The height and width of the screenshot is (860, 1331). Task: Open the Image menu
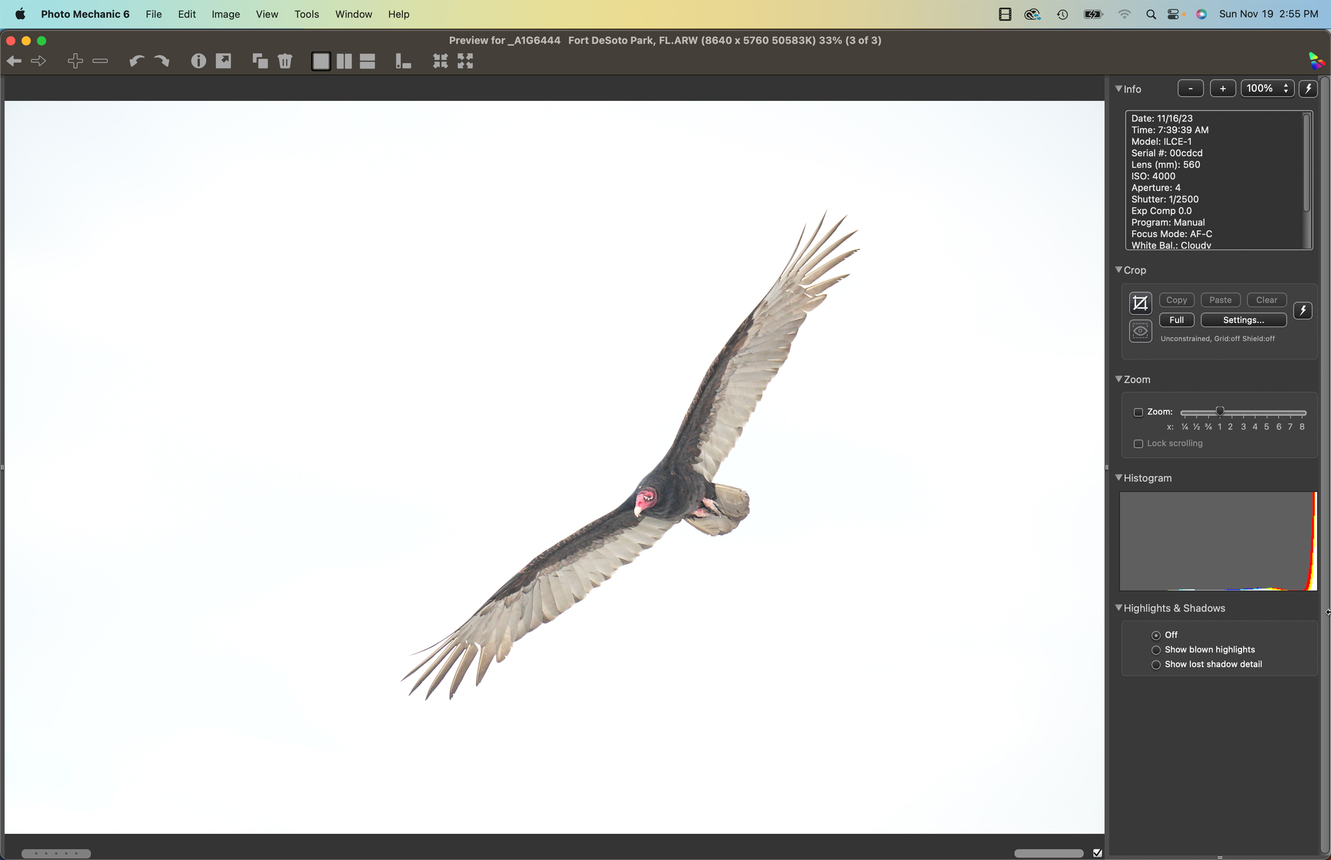tap(226, 15)
